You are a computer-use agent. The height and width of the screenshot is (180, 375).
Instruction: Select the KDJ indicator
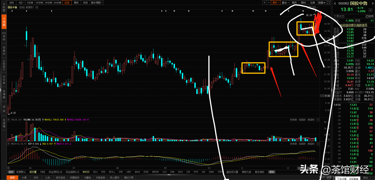point(95,172)
